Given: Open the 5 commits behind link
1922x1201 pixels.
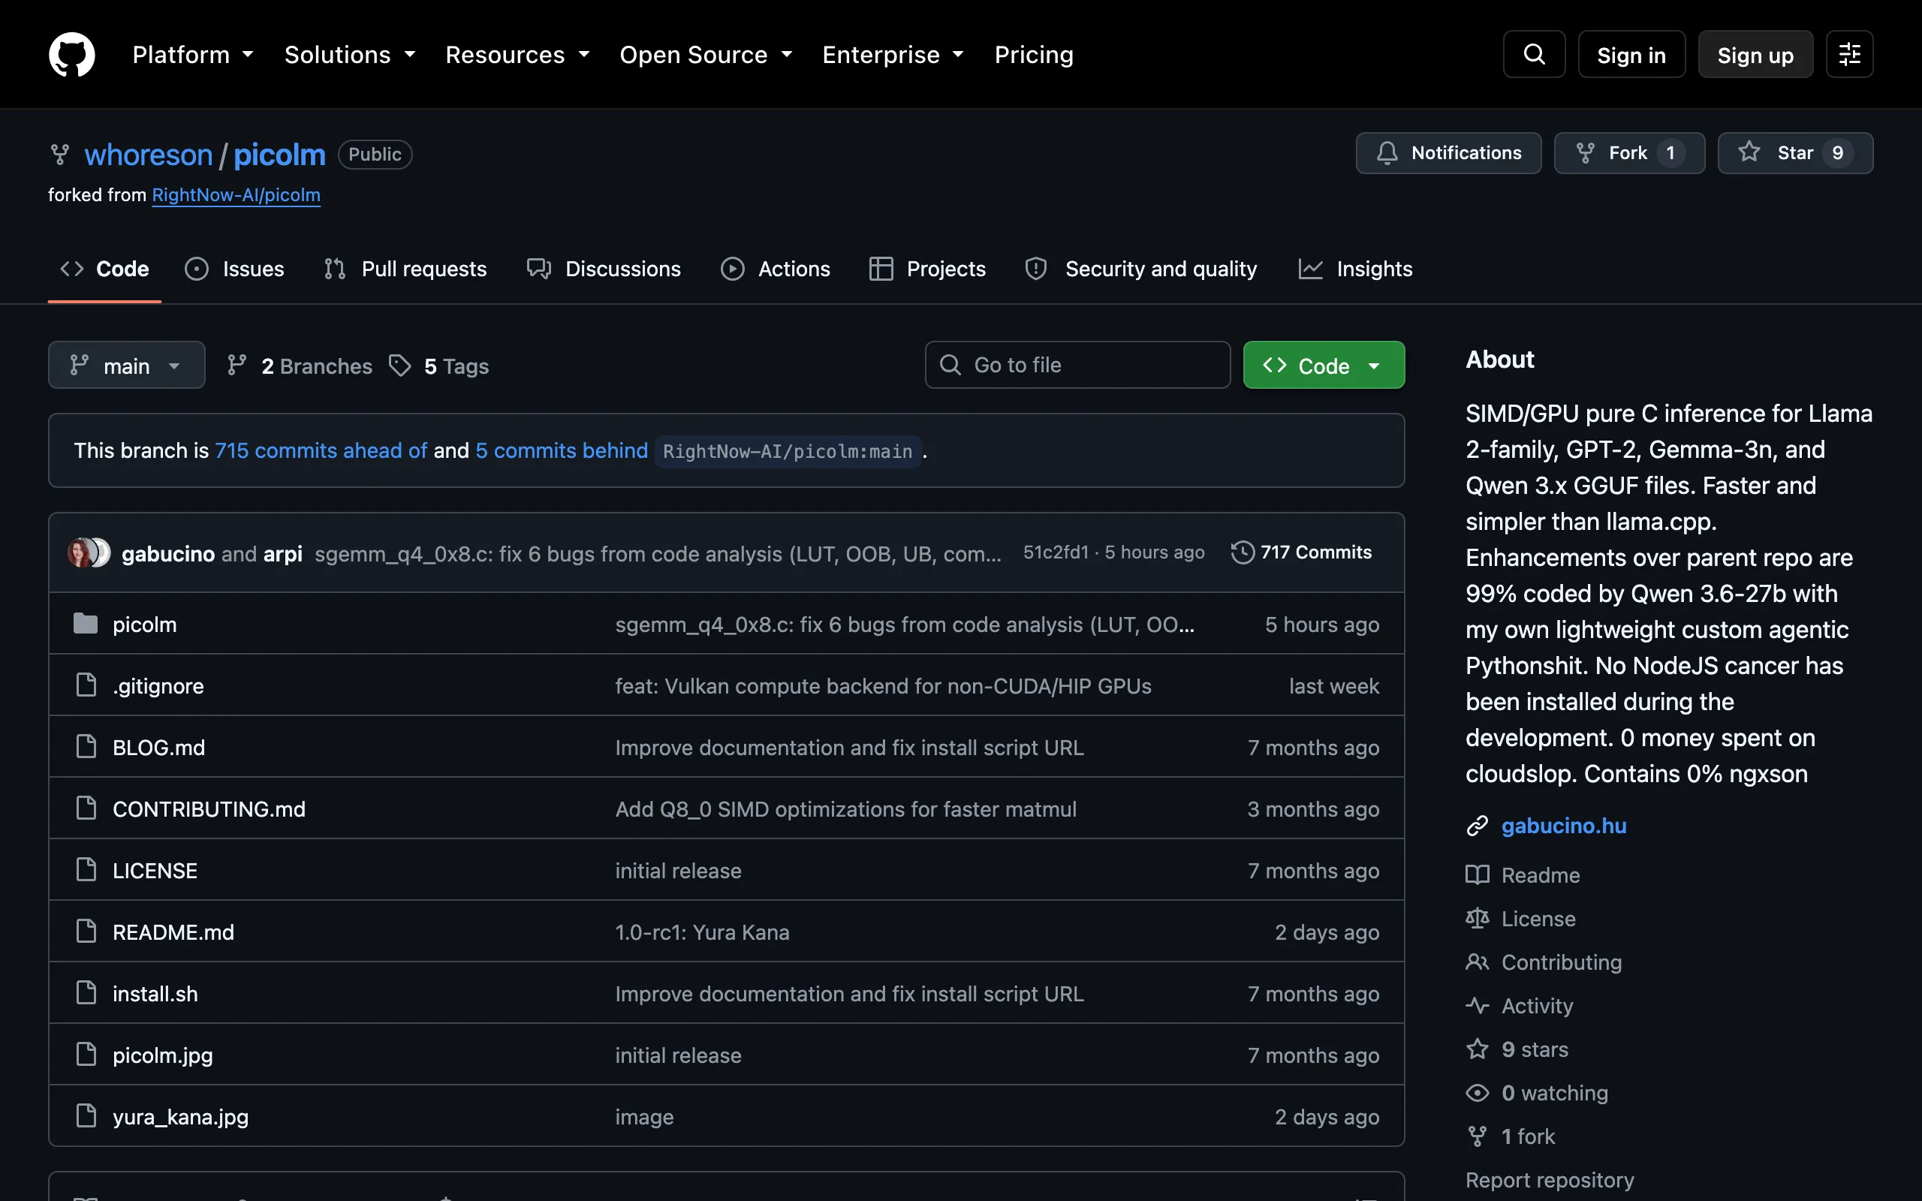Looking at the screenshot, I should [562, 450].
